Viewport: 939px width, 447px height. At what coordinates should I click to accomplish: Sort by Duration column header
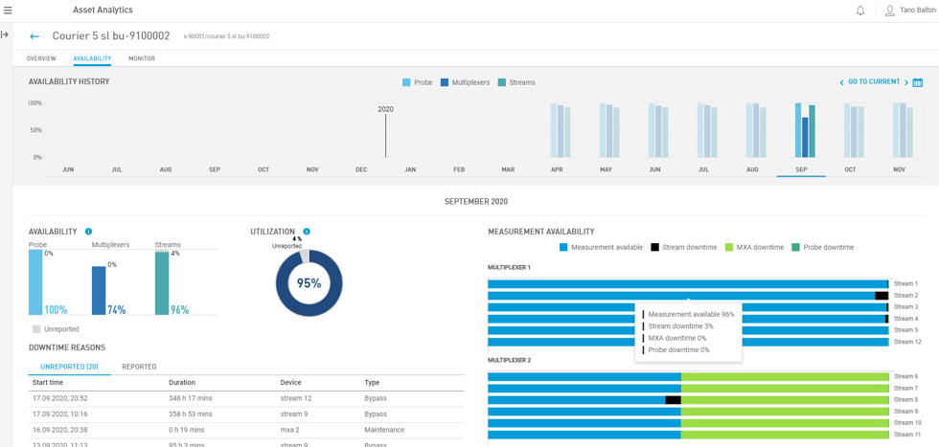[182, 382]
